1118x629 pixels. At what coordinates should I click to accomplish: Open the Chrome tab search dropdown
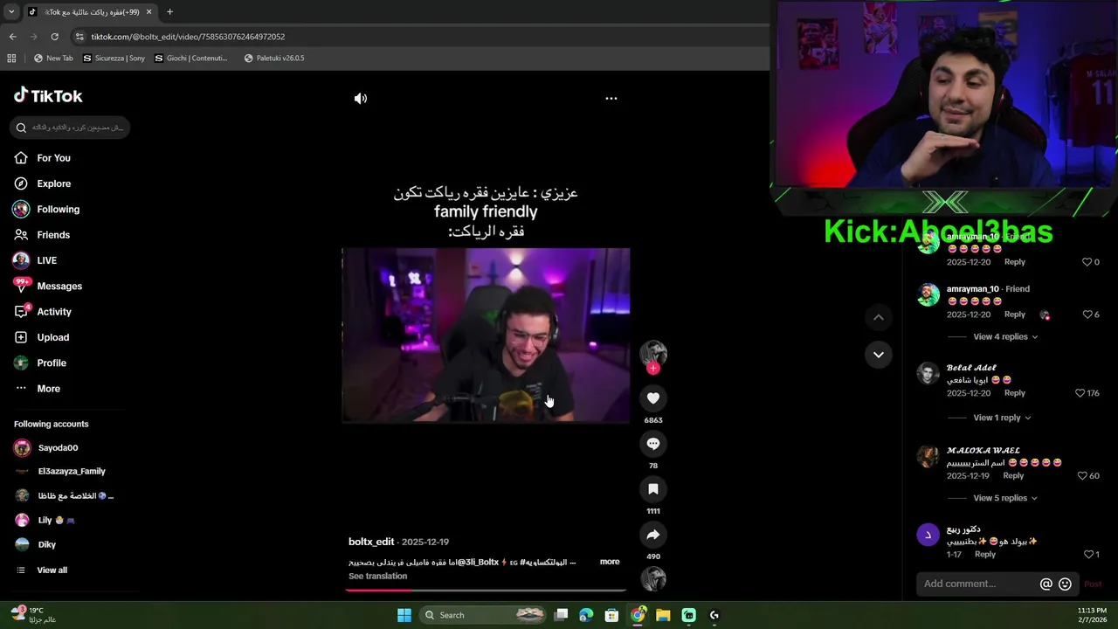pos(10,11)
